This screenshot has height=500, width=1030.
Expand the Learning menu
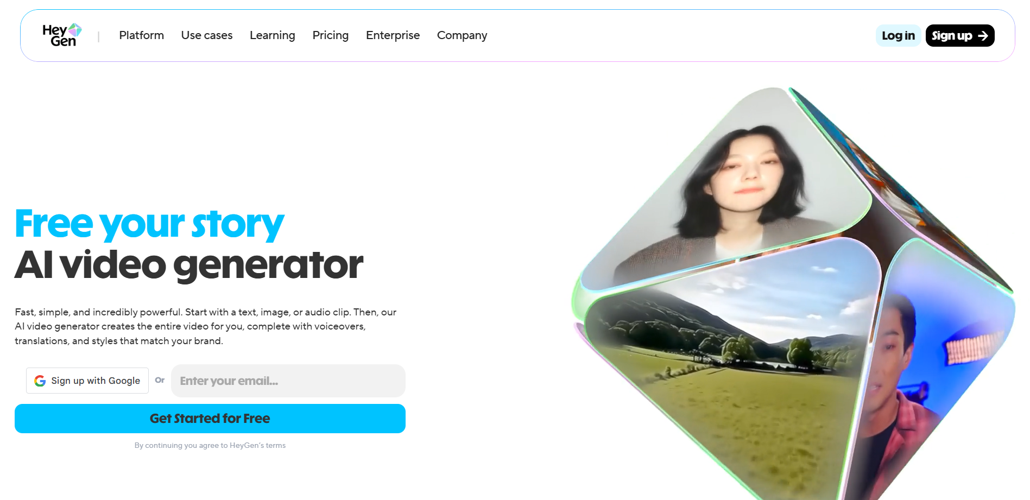pos(273,35)
